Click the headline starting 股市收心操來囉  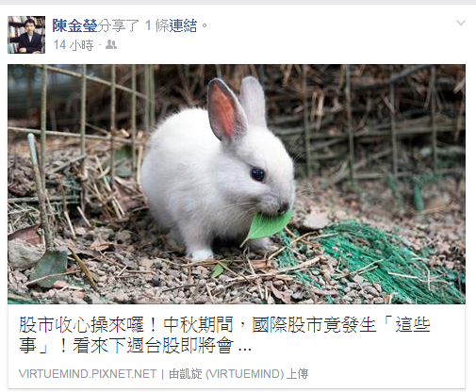click(x=224, y=335)
